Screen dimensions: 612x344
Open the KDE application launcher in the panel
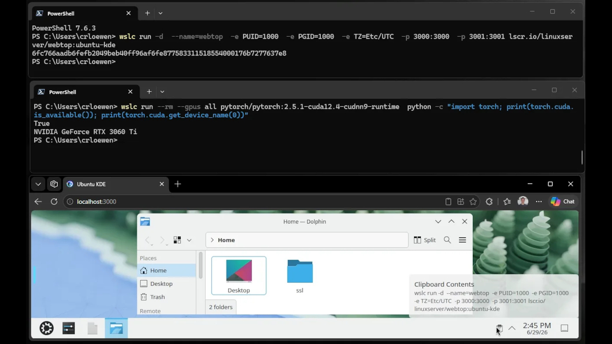pos(46,328)
